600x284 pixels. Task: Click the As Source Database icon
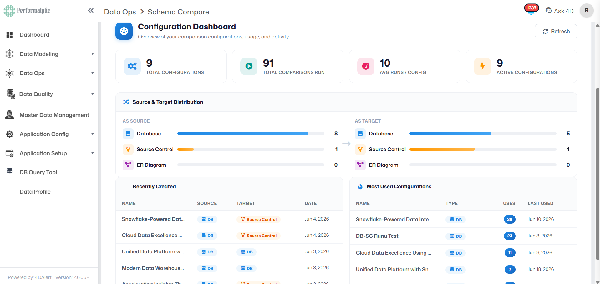tap(128, 134)
